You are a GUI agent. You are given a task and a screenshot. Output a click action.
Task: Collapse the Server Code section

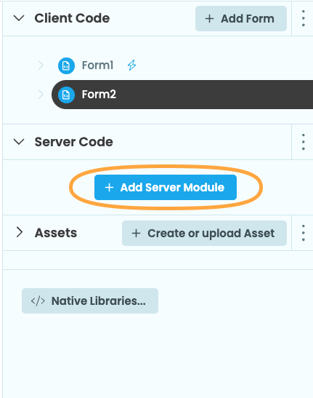19,142
